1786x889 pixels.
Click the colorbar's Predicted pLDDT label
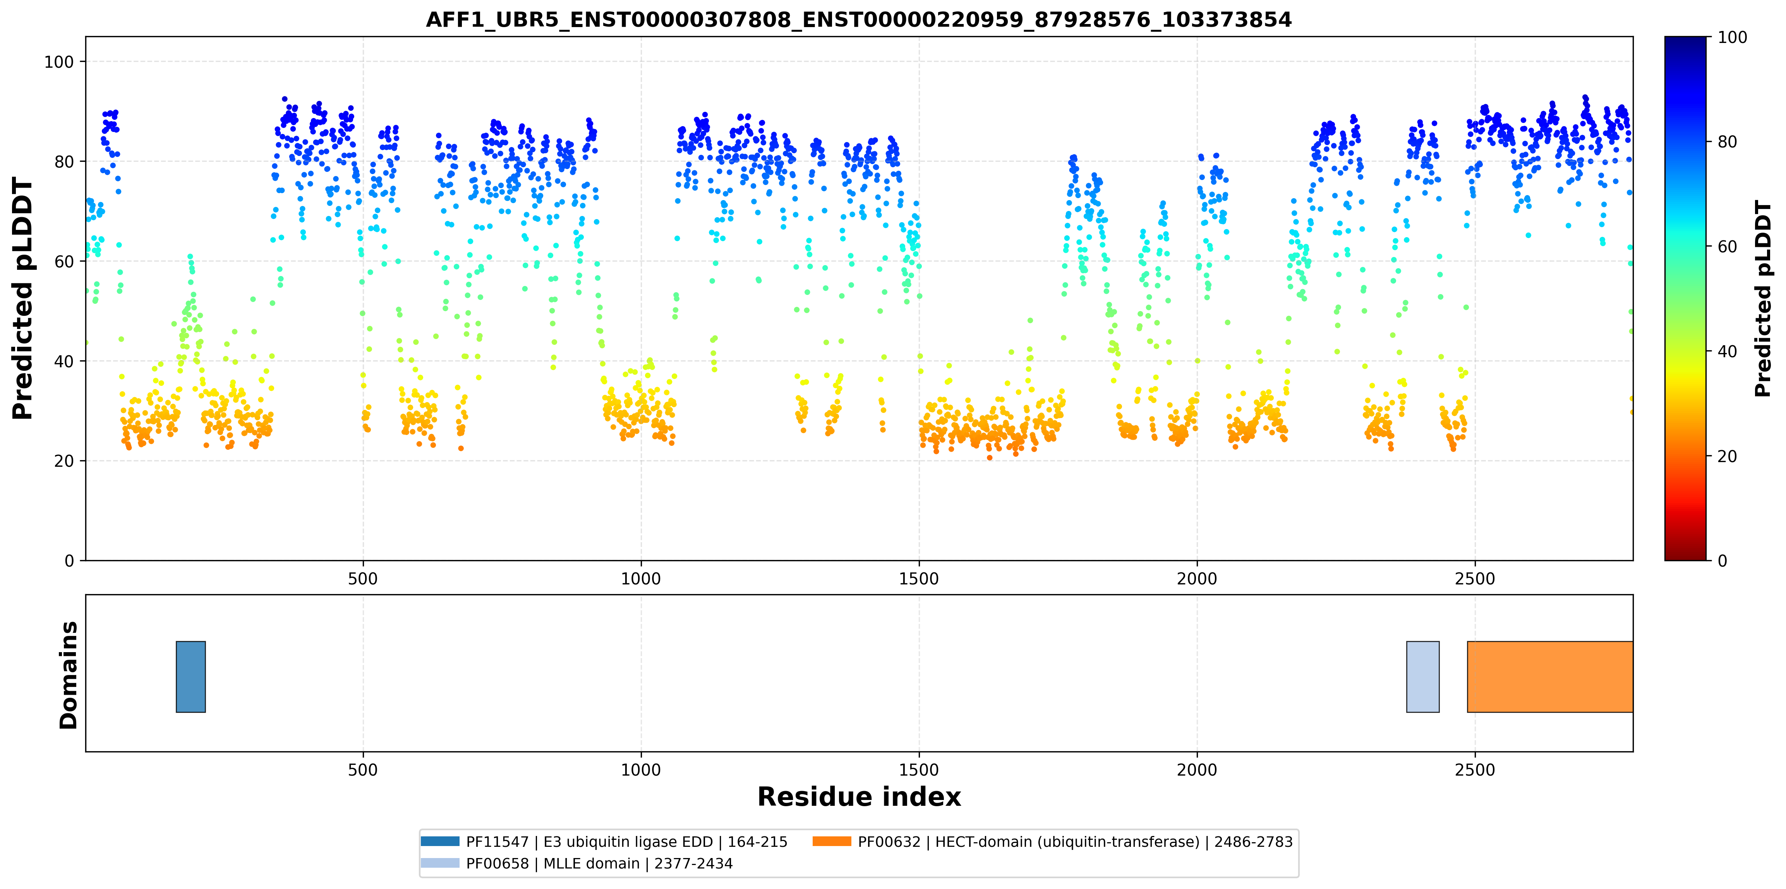click(1763, 298)
